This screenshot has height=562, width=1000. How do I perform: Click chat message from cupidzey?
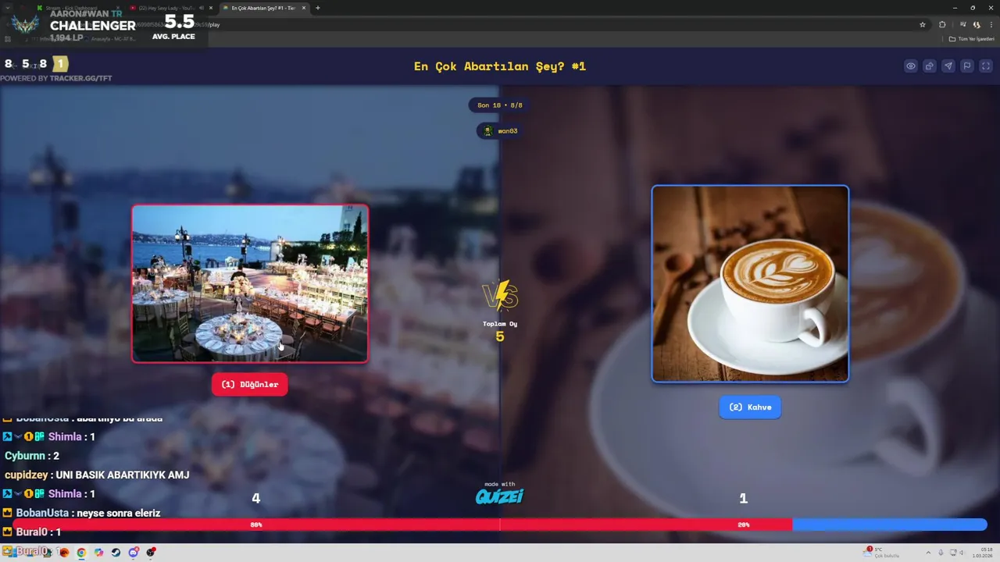pyautogui.click(x=97, y=475)
